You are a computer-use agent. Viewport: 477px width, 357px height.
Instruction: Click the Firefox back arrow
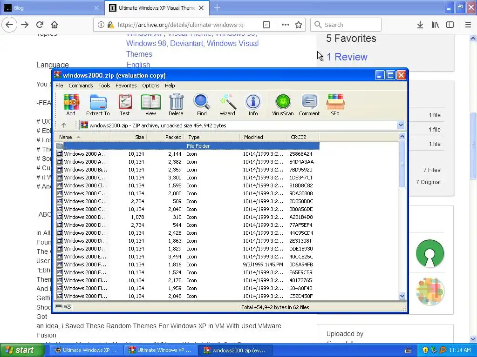coord(9,25)
